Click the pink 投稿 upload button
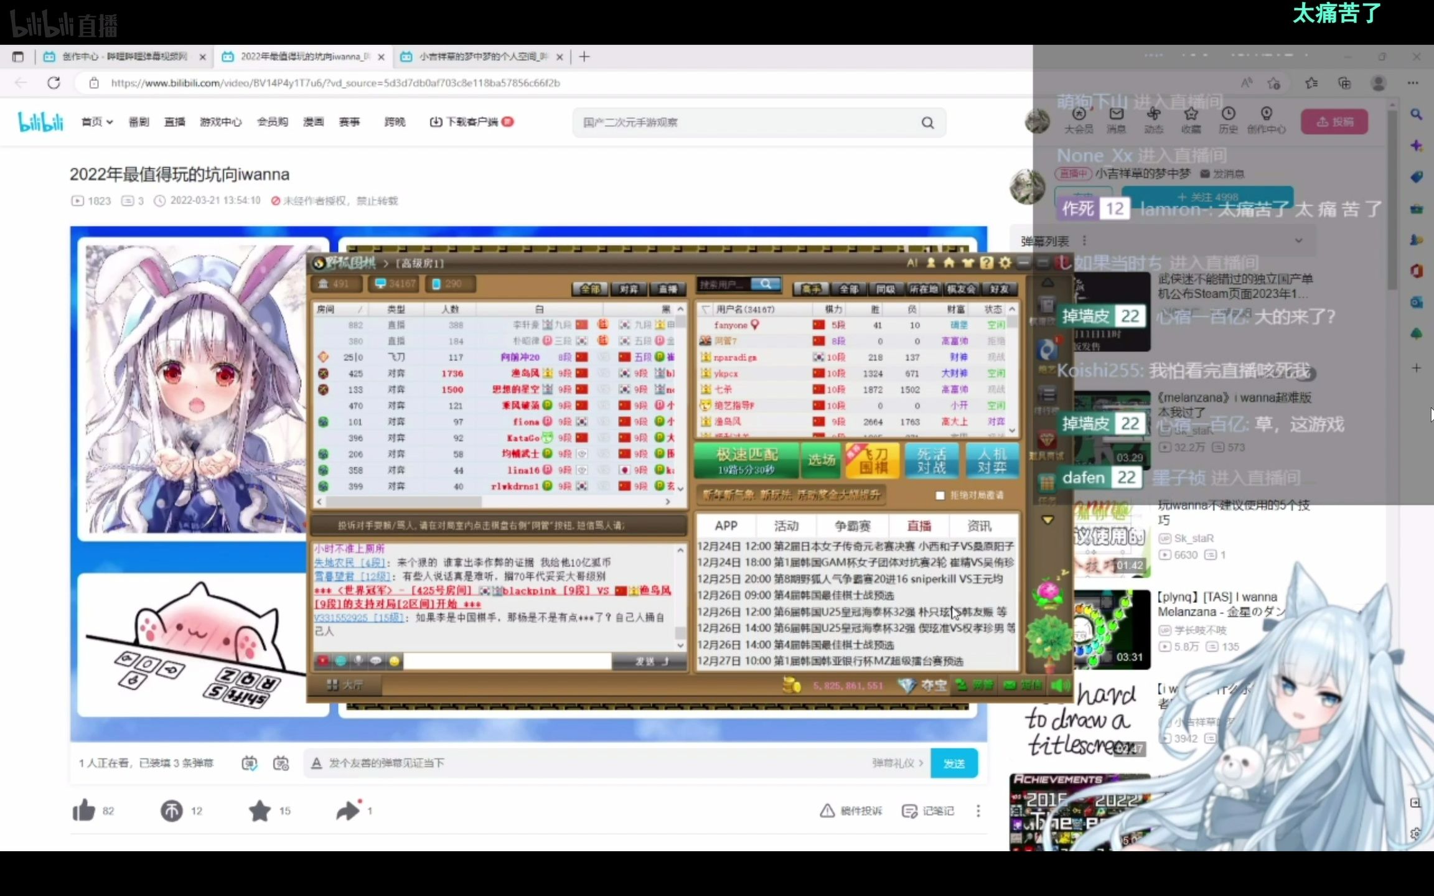The width and height of the screenshot is (1434, 896). tap(1334, 122)
